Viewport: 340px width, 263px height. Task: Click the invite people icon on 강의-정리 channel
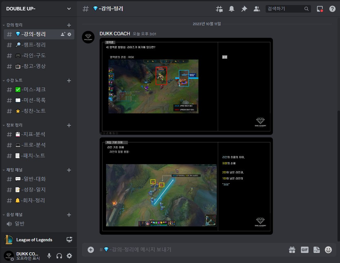click(x=63, y=34)
